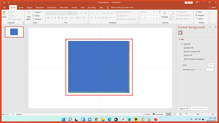Enable Hide background graphics checkbox
Screen dimensions: 219x123
(182, 59)
